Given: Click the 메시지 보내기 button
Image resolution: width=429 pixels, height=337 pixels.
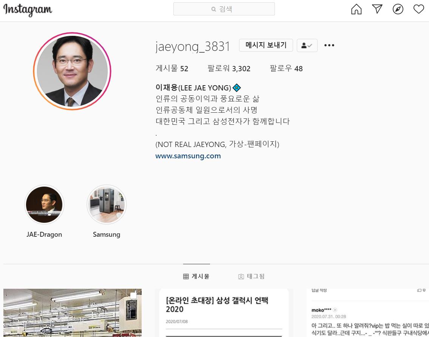Looking at the screenshot, I should [x=266, y=45].
